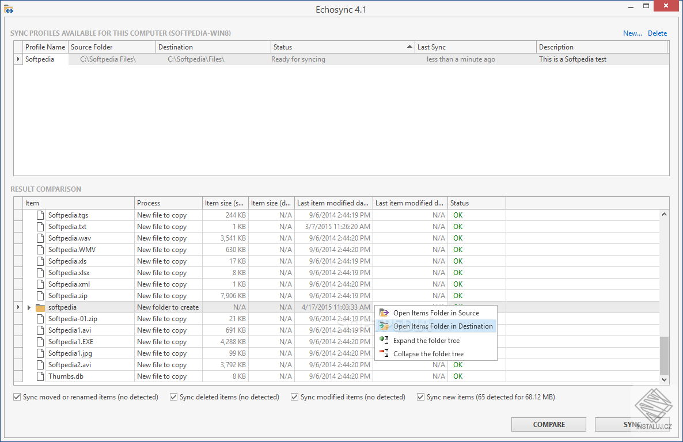Click the Softpedia.tgs file icon
Image resolution: width=683 pixels, height=442 pixels.
pyautogui.click(x=40, y=215)
